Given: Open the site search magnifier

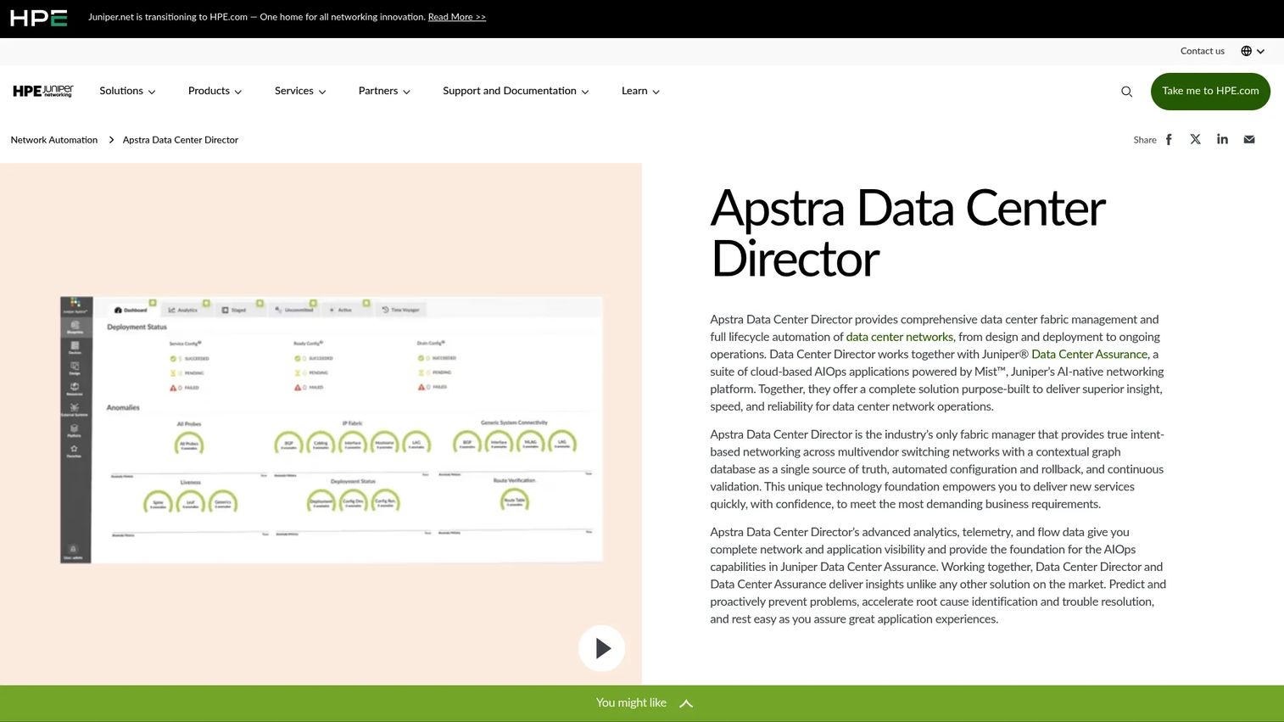Looking at the screenshot, I should tap(1126, 92).
